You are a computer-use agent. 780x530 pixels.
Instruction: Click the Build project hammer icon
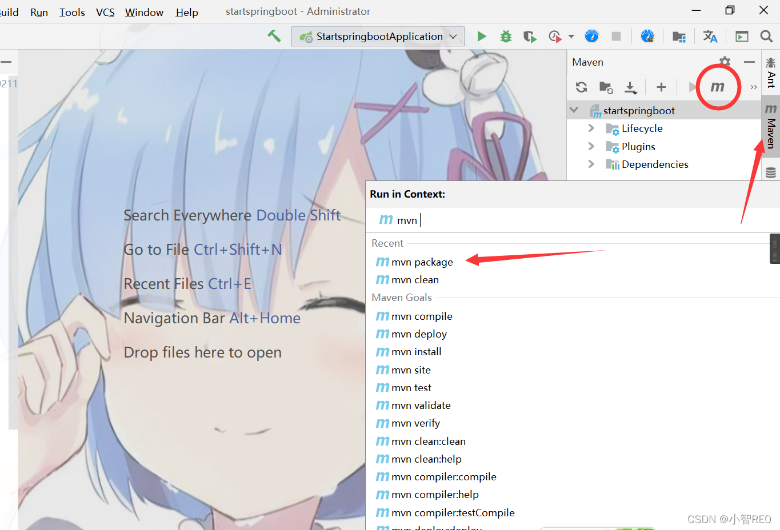274,36
